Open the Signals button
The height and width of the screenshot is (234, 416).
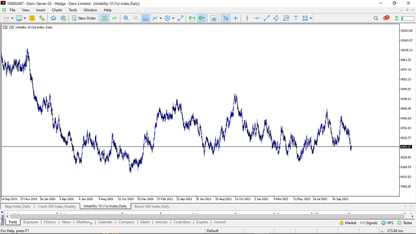pyautogui.click(x=369, y=223)
